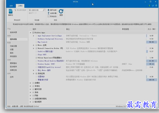Expand the 多媒体 tree node
The width and height of the screenshot is (159, 113).
point(30,83)
